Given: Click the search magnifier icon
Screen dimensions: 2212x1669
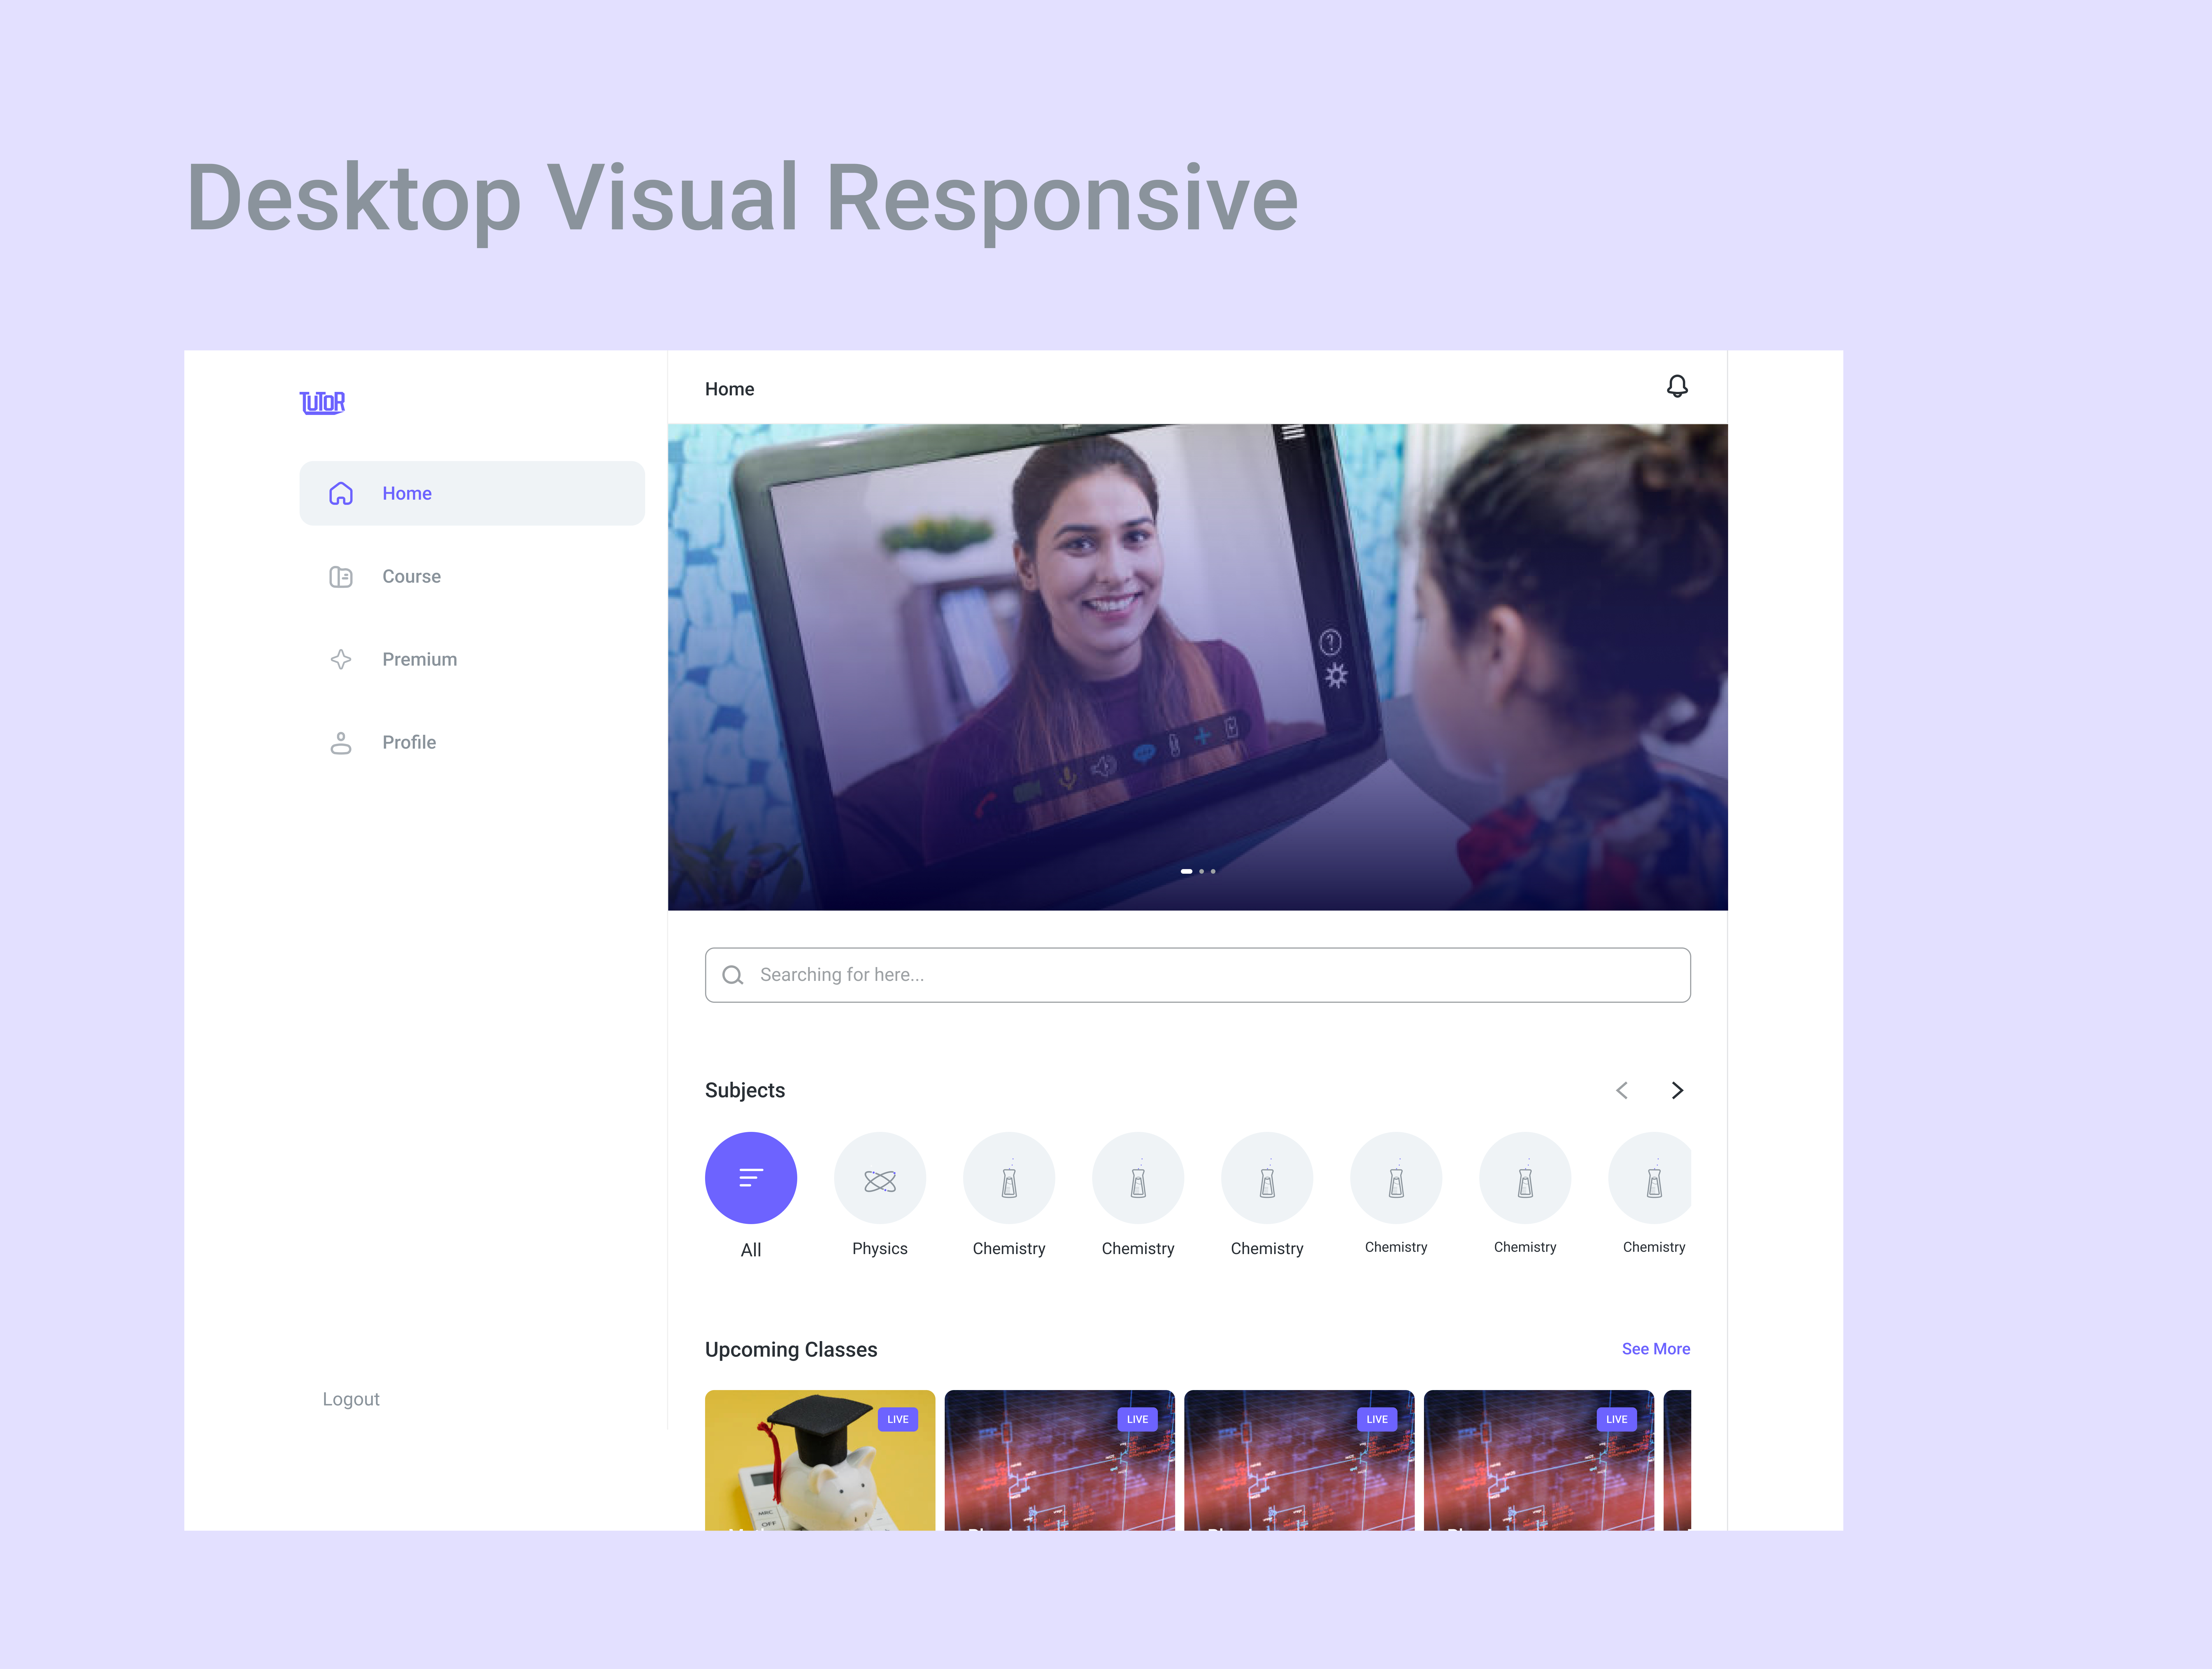Looking at the screenshot, I should click(733, 975).
